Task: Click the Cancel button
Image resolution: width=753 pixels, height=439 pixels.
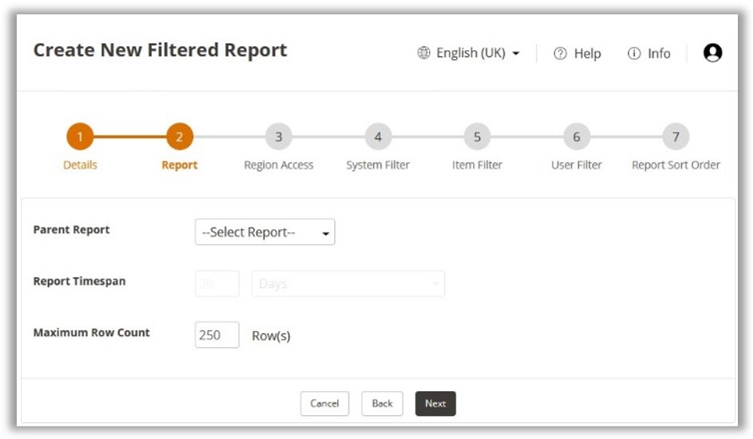Action: pos(325,403)
